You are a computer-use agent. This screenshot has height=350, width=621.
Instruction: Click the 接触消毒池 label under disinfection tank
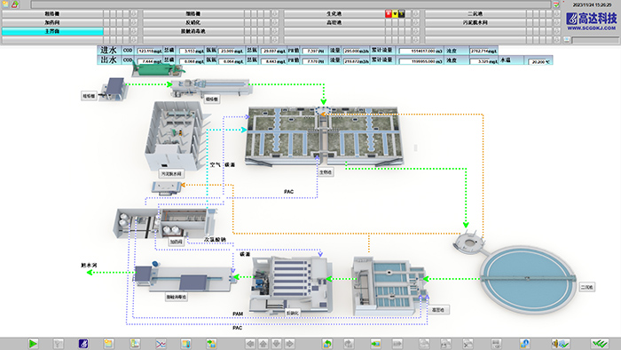177,297
